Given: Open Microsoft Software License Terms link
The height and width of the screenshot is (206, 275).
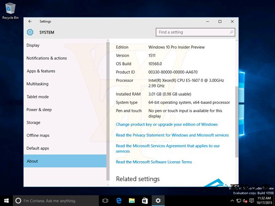Looking at the screenshot, I should coord(154,162).
